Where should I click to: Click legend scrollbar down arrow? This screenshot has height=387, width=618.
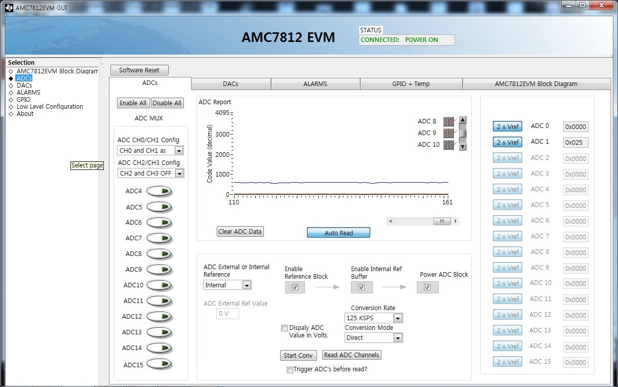point(463,147)
